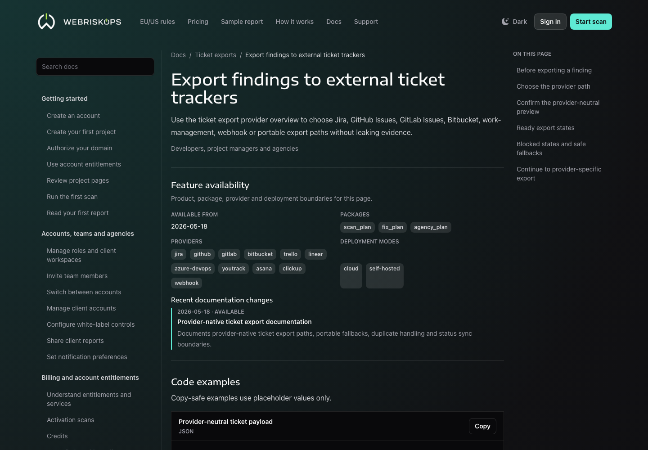The image size is (648, 450).
Task: Open Create an account doc
Action: [x=73, y=116]
